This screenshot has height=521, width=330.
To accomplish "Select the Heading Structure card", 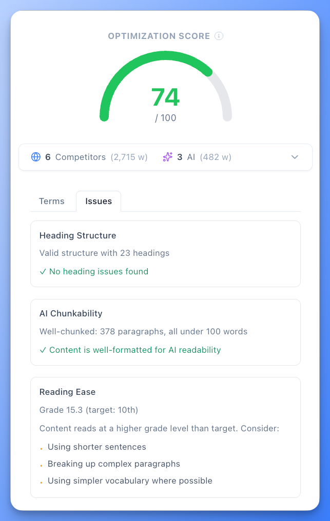I will [165, 254].
